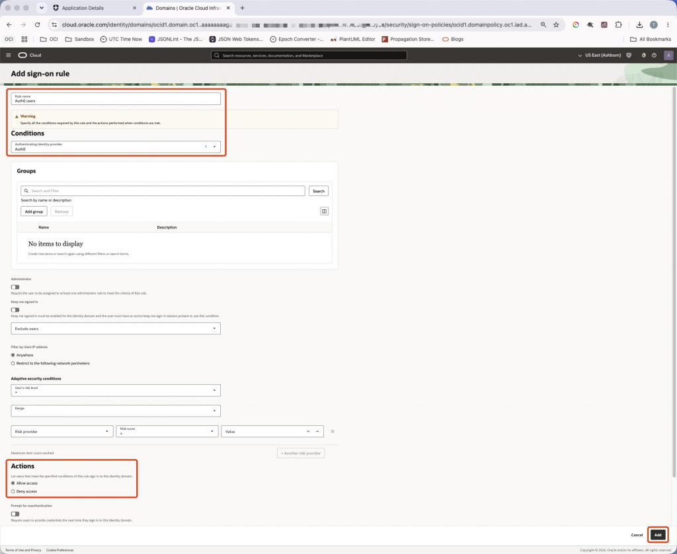Open the tab search dropdown arrow
The width and height of the screenshot is (677, 554).
click(42, 8)
